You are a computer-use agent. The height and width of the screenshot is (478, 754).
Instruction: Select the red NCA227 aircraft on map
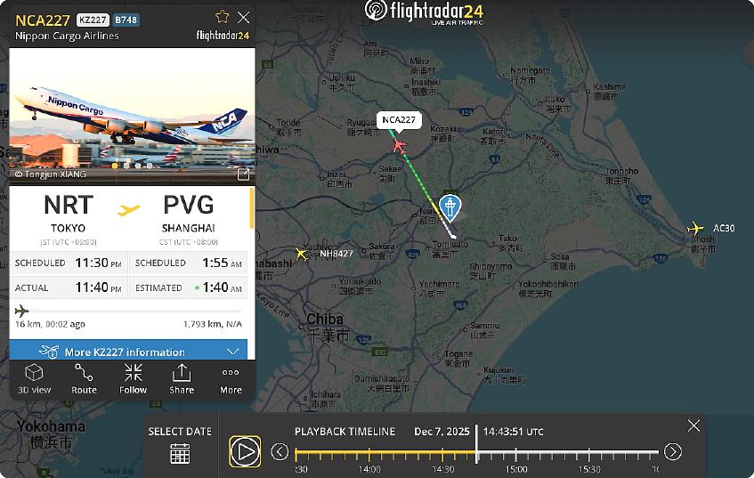click(399, 146)
